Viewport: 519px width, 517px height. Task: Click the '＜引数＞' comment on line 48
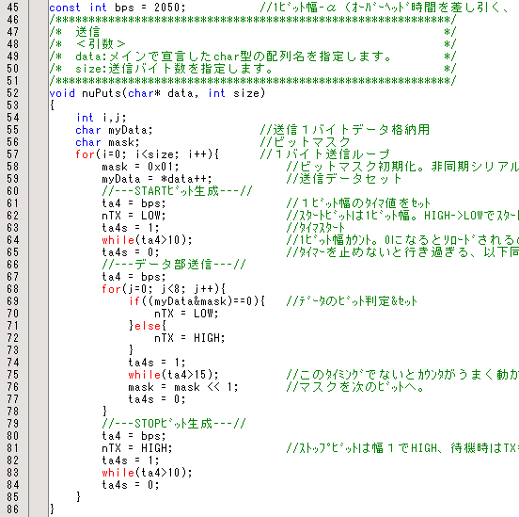(x=101, y=44)
